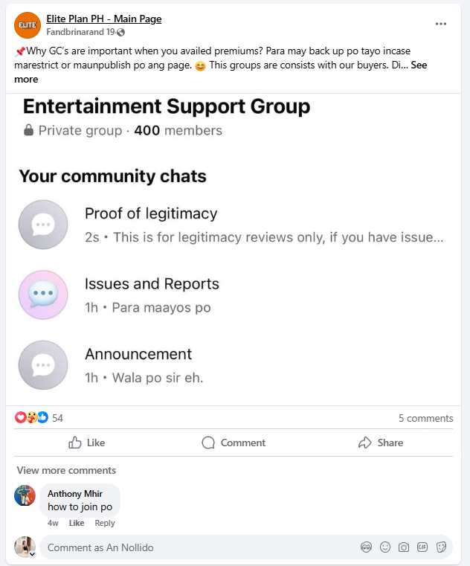Open the sticker picker in comment box
Screen dimensions: 470x566
441,547
